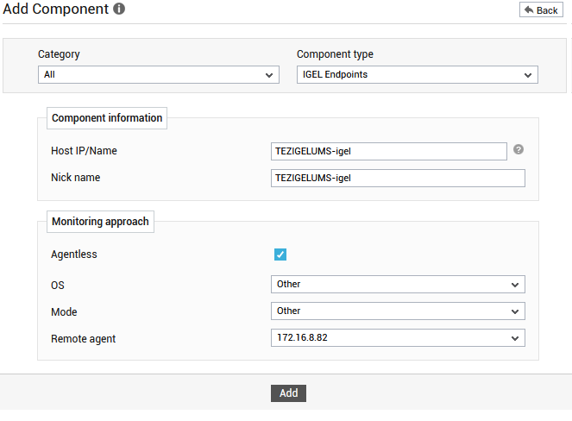Click the Add button
572x421 pixels.
pyautogui.click(x=288, y=393)
